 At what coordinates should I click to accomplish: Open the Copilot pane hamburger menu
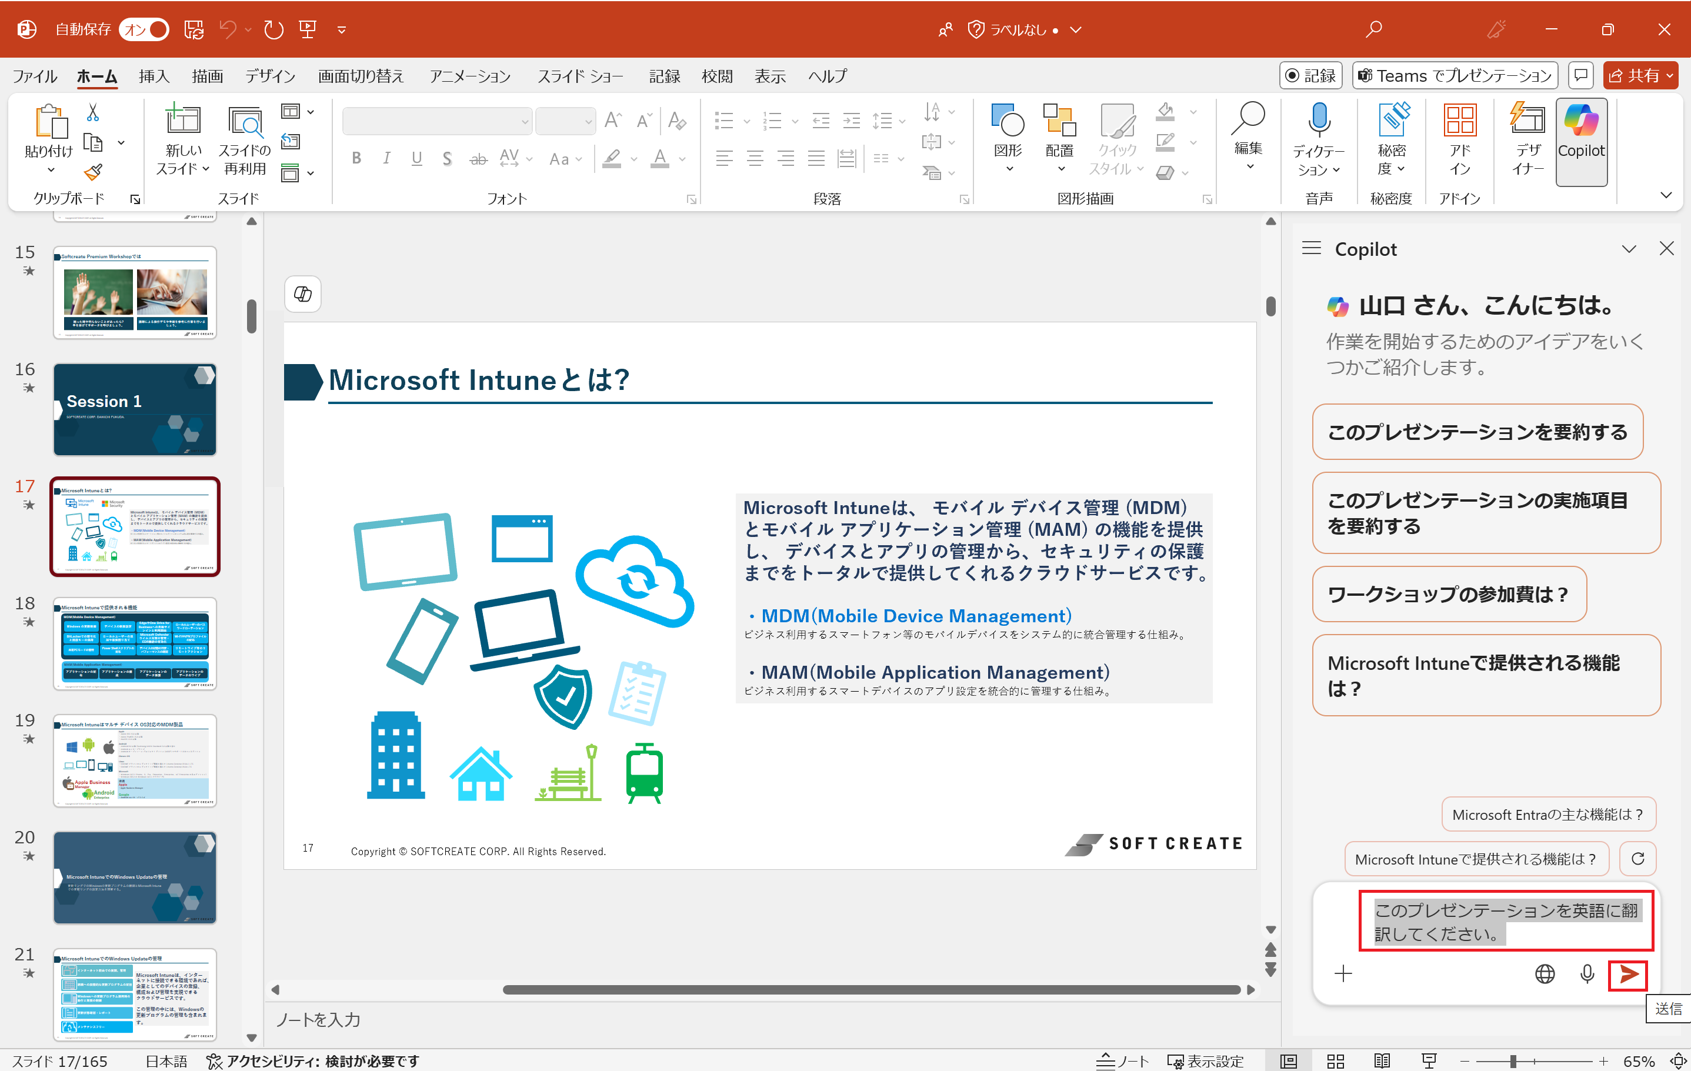pyautogui.click(x=1311, y=249)
